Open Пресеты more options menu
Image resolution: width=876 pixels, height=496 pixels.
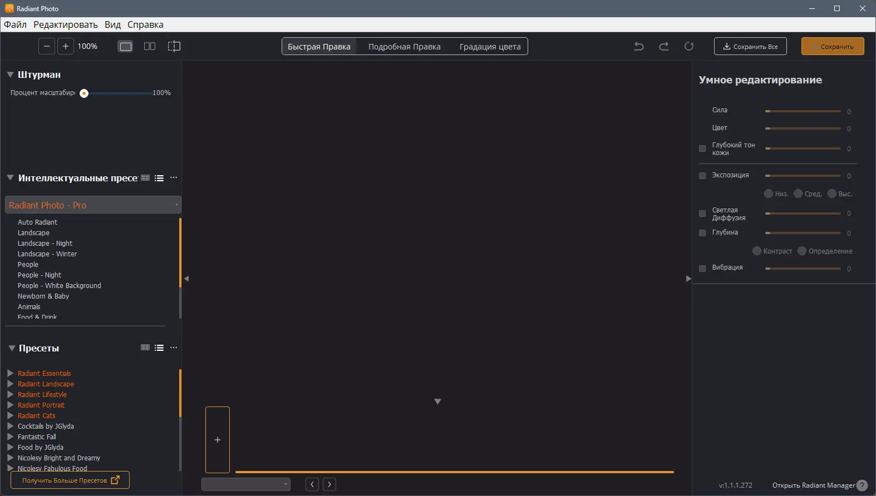click(174, 348)
